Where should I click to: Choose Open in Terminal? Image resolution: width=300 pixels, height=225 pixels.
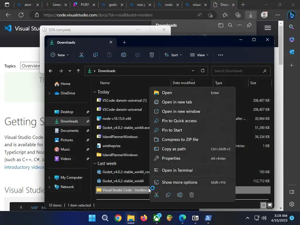click(192, 170)
